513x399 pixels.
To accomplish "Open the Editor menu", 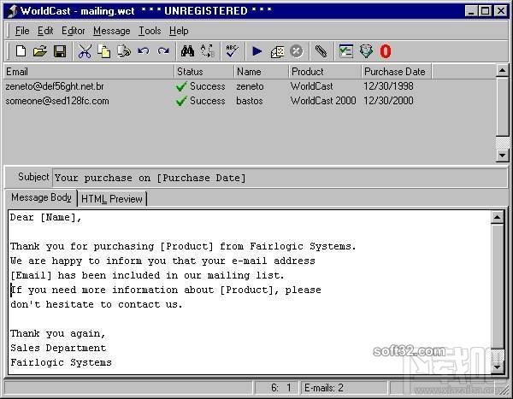I will point(74,31).
